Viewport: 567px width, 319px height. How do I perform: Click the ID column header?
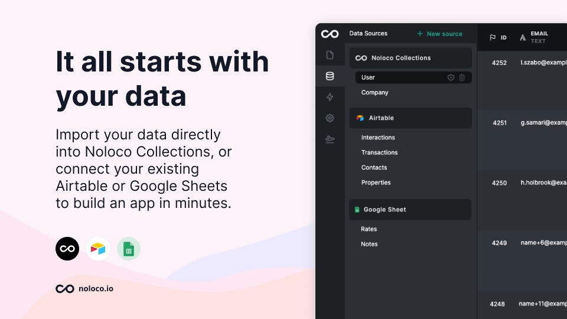[498, 37]
